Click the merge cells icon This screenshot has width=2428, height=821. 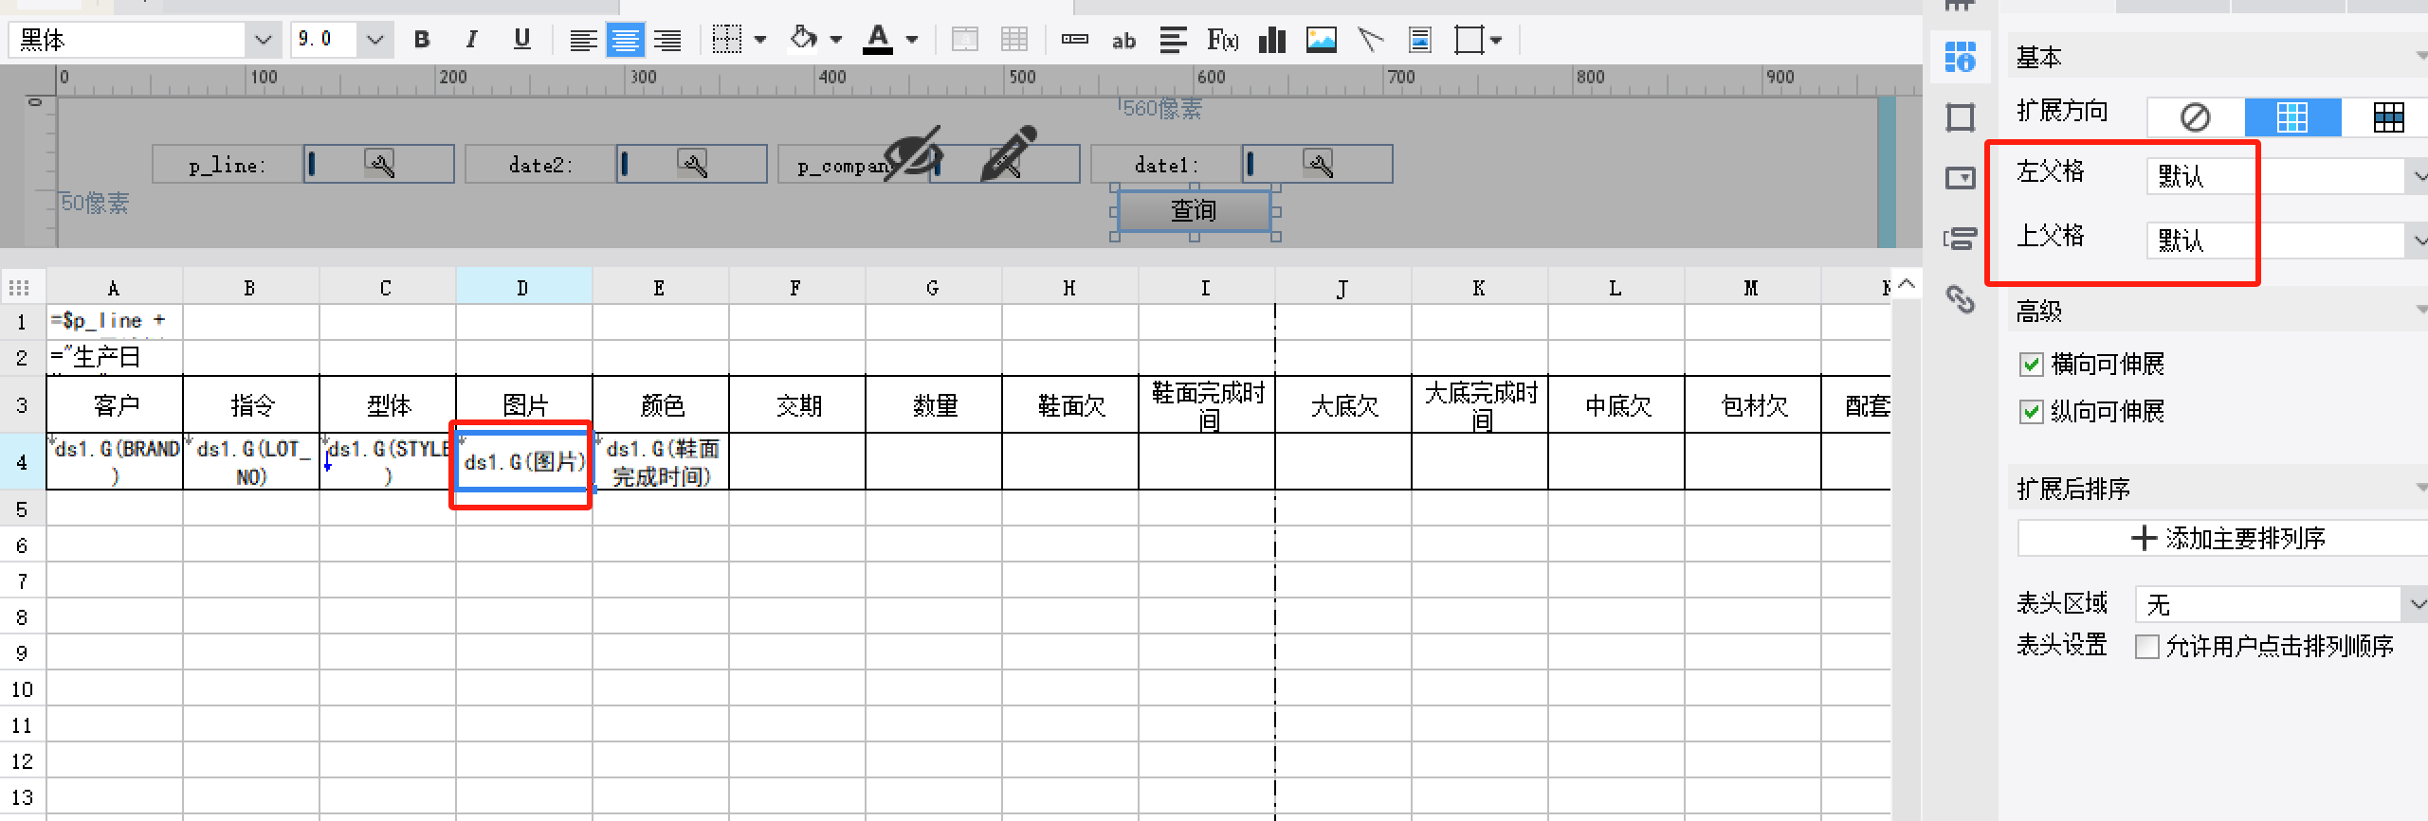click(x=965, y=40)
